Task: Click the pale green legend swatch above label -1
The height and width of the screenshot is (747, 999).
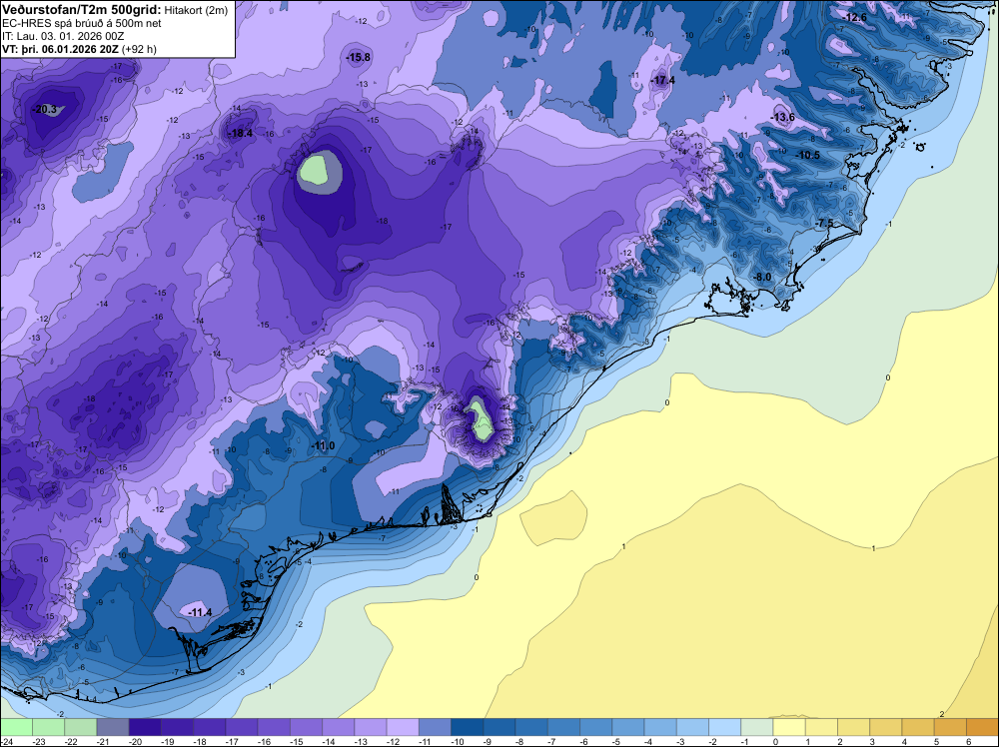Action: tap(757, 727)
